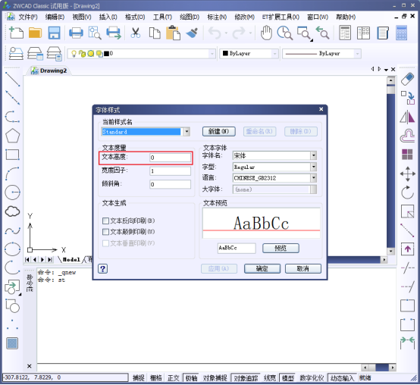
Task: Open the 字体名 font dropdown
Action: point(313,155)
